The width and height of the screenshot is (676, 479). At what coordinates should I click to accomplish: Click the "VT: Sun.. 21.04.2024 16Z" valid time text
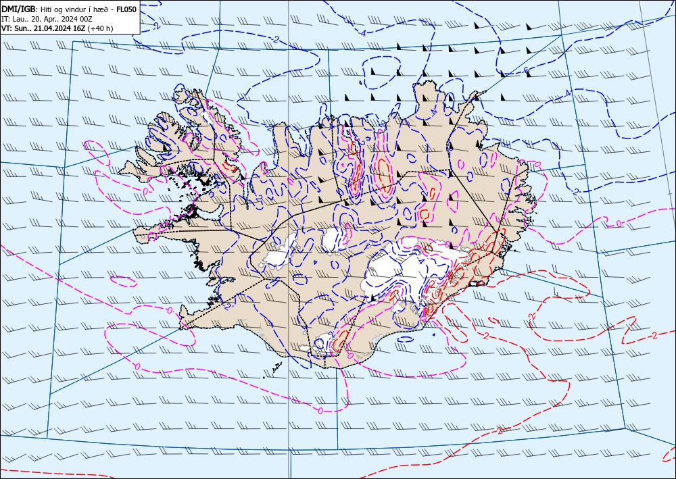(x=43, y=28)
